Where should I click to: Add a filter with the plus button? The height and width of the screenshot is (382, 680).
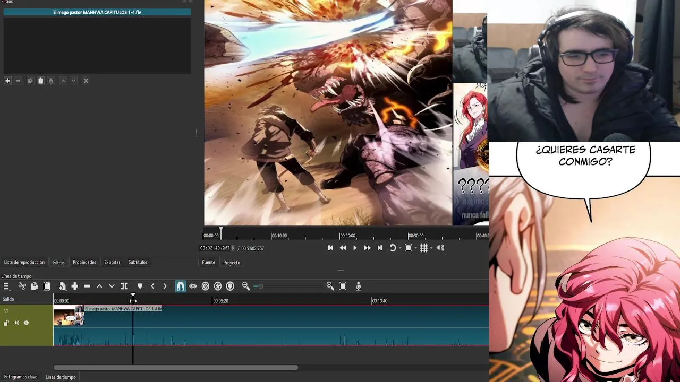coord(7,81)
